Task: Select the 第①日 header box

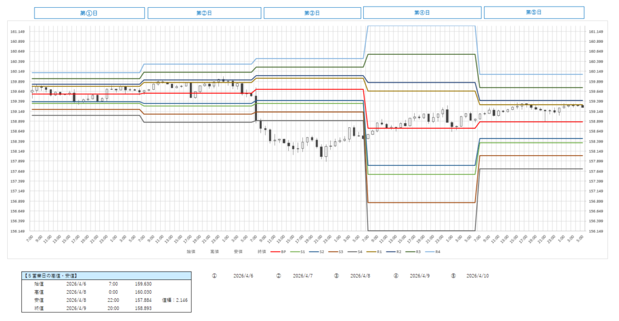Action: [89, 13]
